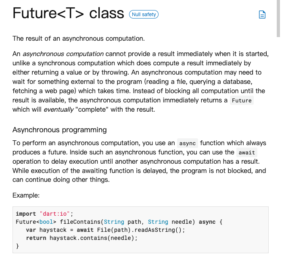Click the italic asynchronous computation phrase
The height and width of the screenshot is (254, 284).
(x=63, y=54)
